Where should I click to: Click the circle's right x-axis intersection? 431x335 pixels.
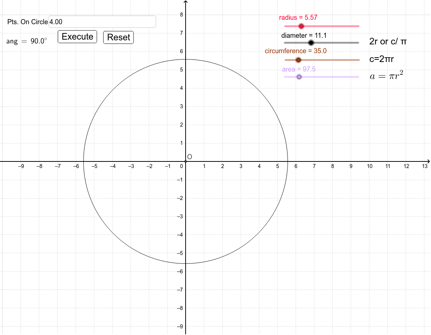click(288, 161)
